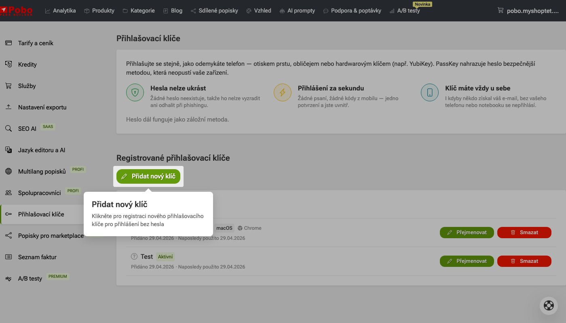
Task: Open AI prompty in the top menu
Action: point(297,10)
